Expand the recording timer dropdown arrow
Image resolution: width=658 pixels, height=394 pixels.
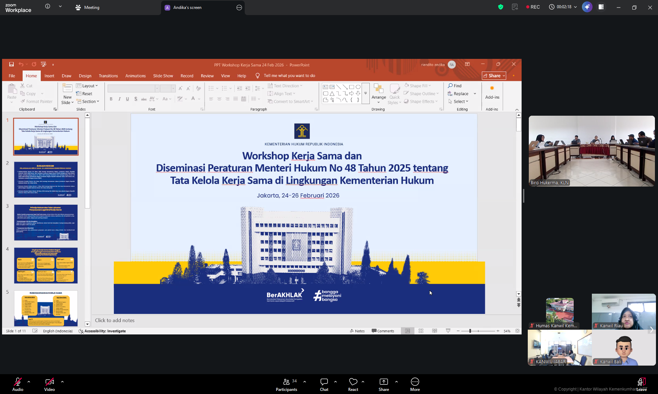(575, 7)
